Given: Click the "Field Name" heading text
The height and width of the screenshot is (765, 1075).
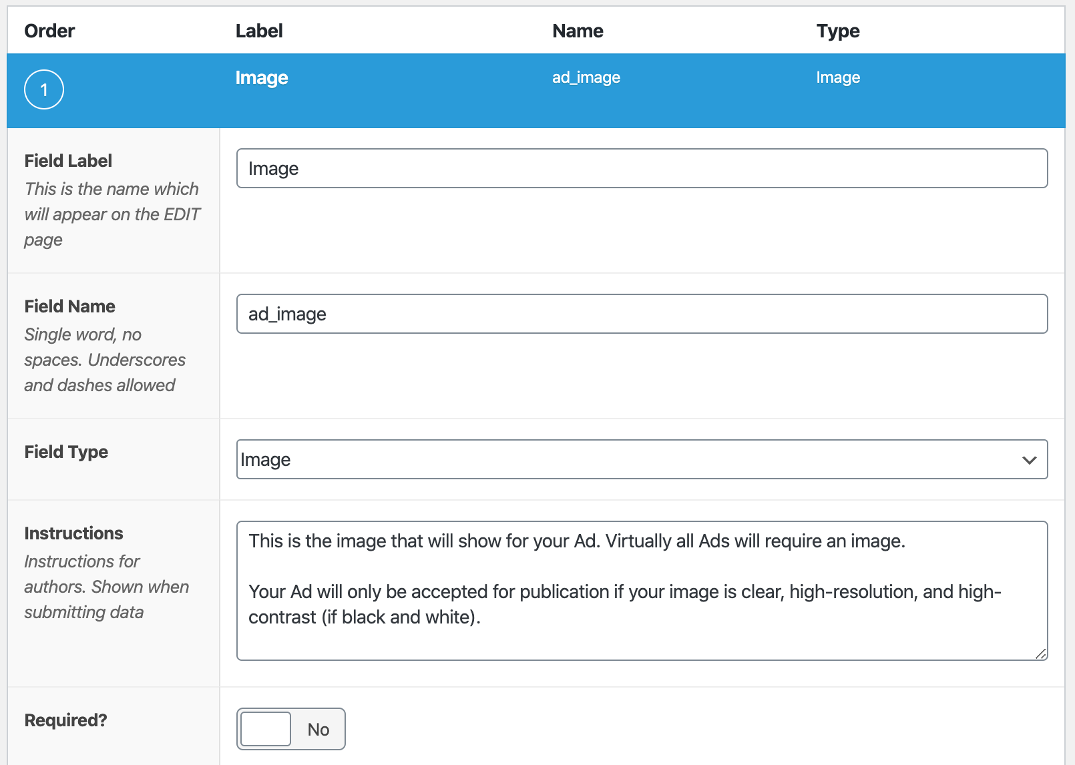Looking at the screenshot, I should [69, 306].
